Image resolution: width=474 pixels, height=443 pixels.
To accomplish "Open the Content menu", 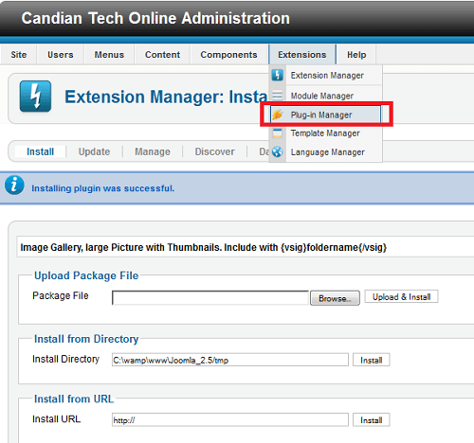I will coord(162,55).
